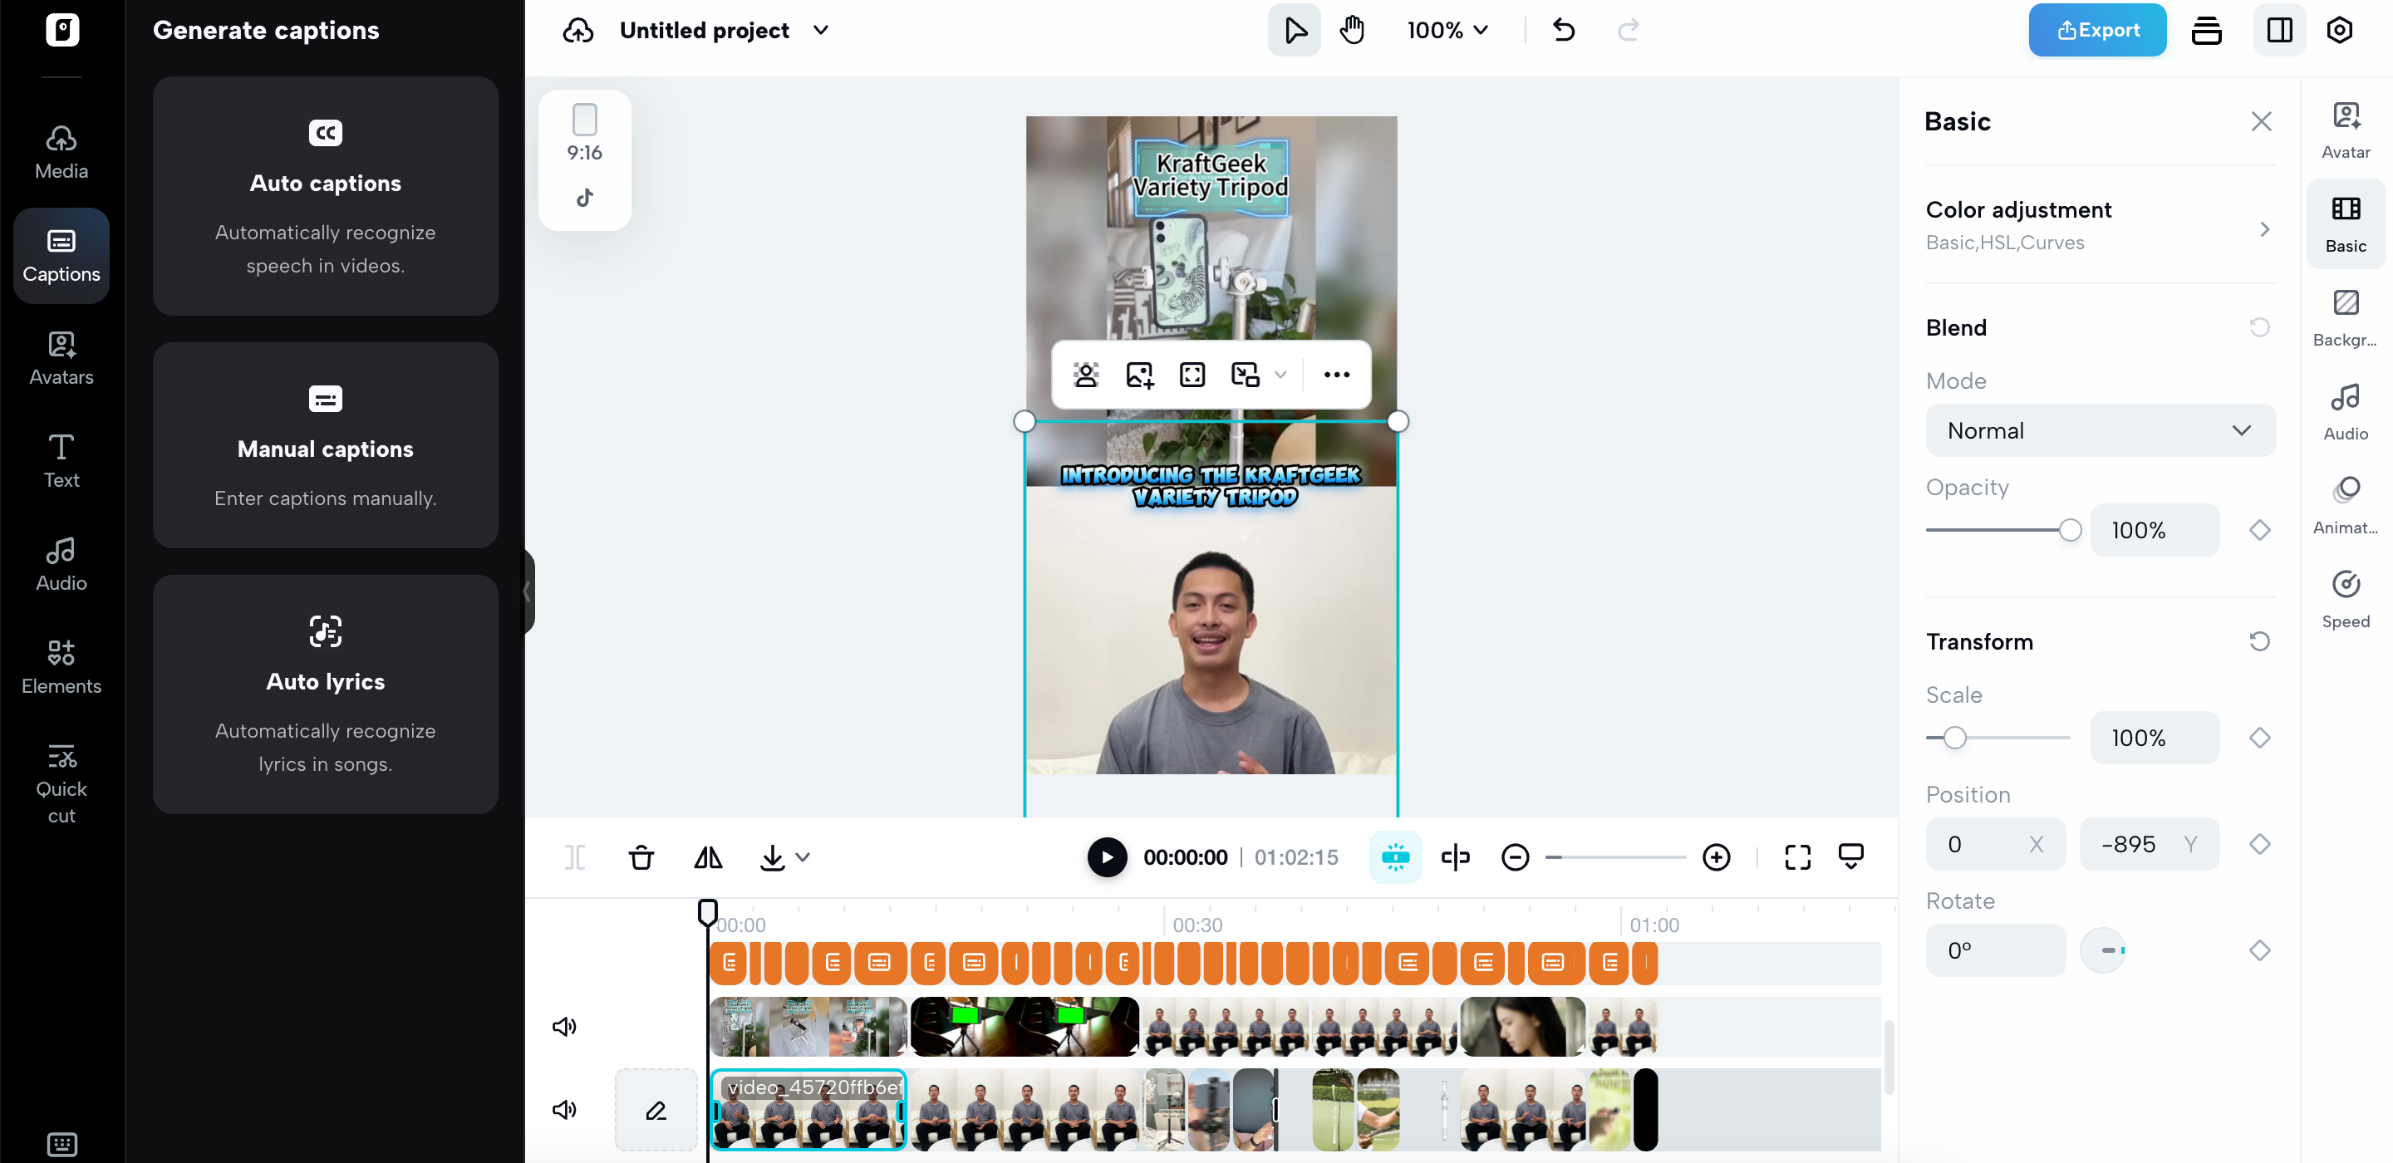Viewport: 2393px width, 1163px height.
Task: Click the mirror flip icon in timeline toolbar
Action: click(708, 856)
